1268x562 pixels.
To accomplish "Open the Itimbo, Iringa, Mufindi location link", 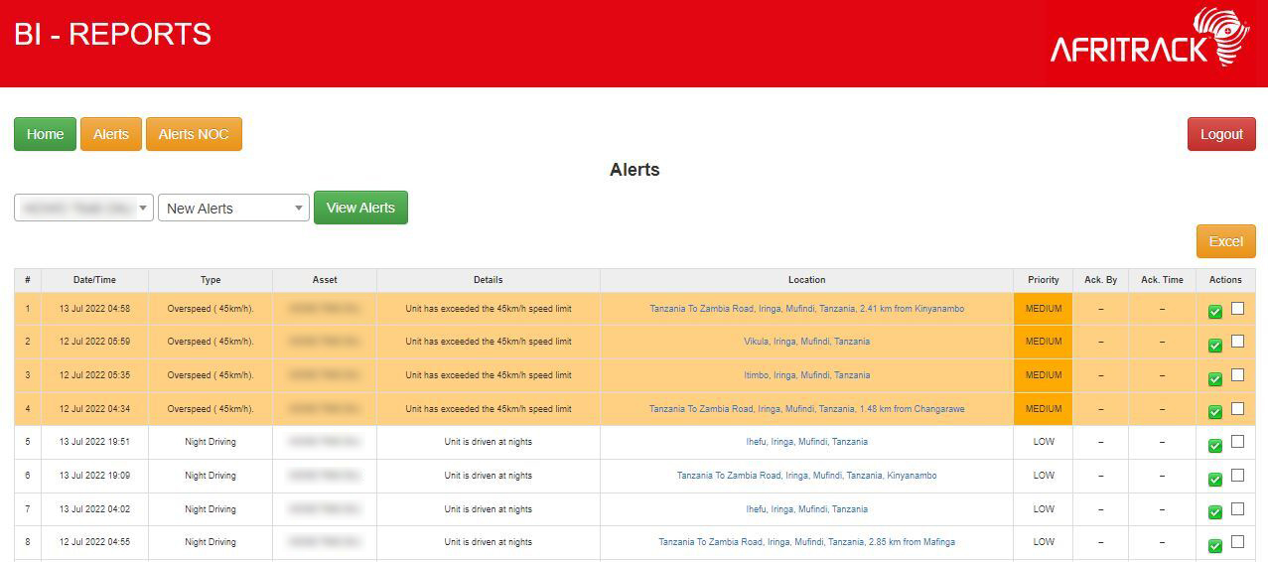I will (806, 375).
